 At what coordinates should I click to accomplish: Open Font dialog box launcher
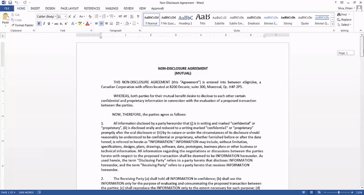91,31
